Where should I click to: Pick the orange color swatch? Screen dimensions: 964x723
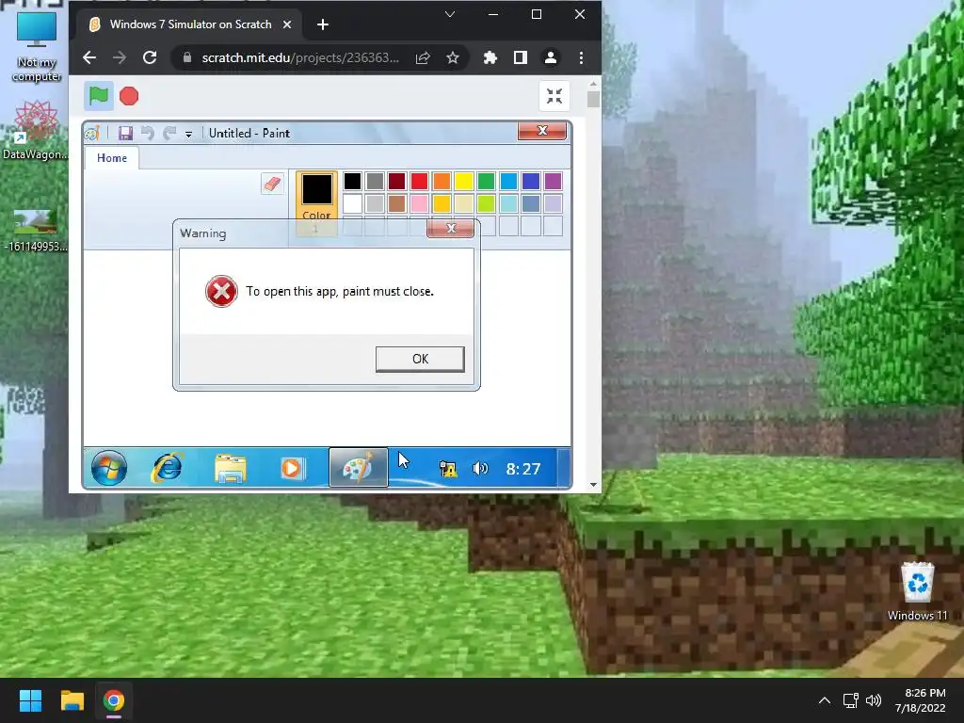442,181
